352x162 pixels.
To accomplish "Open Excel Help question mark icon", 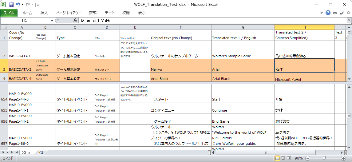I will (328, 13).
